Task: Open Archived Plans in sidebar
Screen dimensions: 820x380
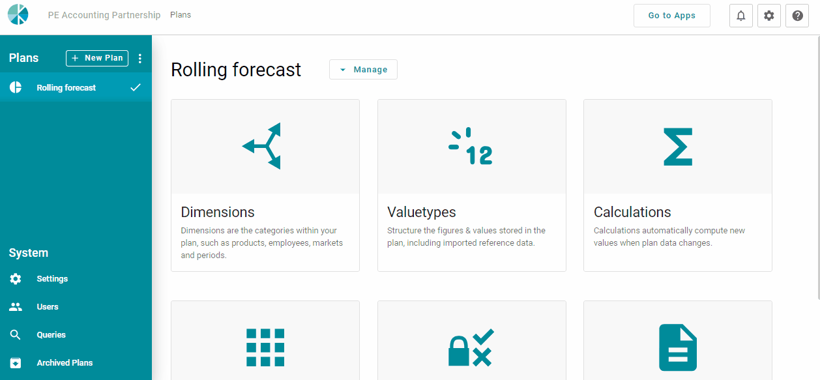Action: click(65, 363)
